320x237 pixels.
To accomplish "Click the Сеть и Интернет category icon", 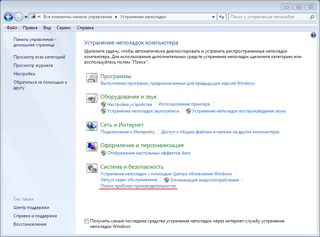I will click(91, 126).
